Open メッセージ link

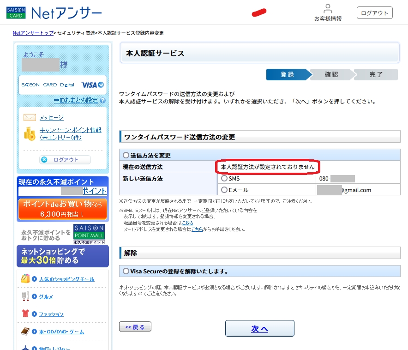tap(52, 118)
